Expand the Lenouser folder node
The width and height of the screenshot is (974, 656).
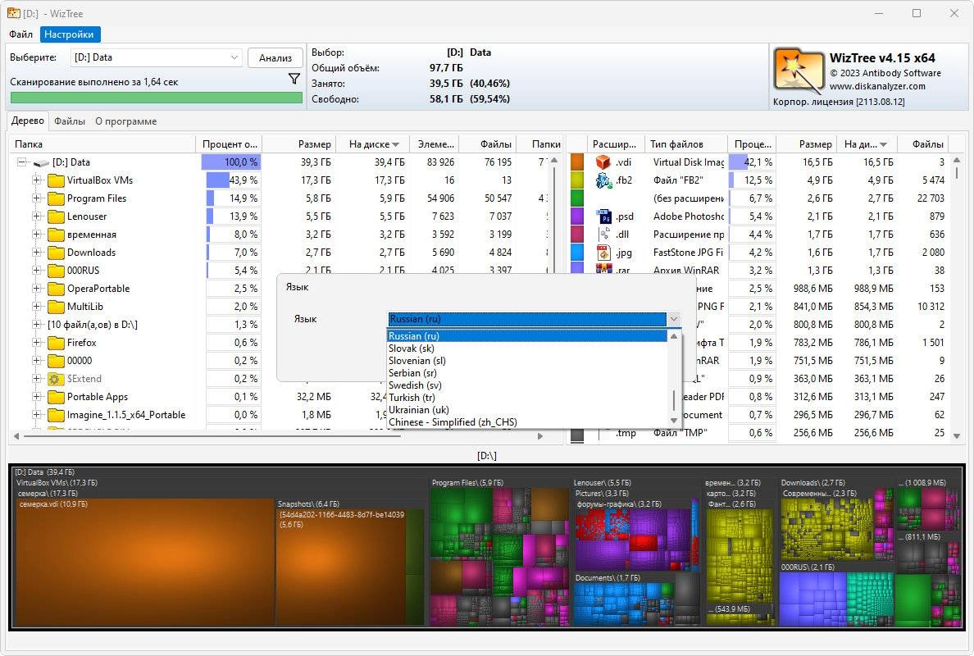[x=37, y=216]
